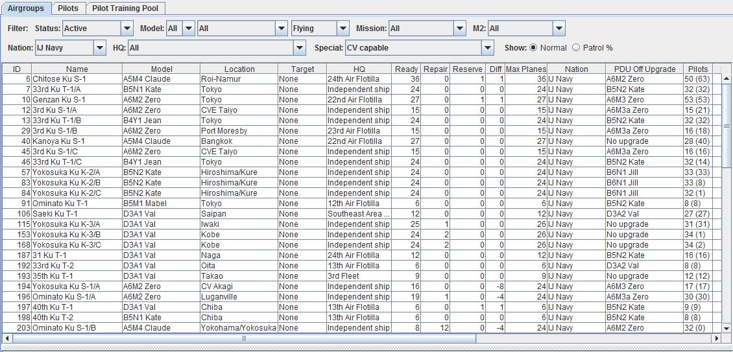This screenshot has height=352, width=733.
Task: Expand the Flying type dropdown
Action: [343, 29]
